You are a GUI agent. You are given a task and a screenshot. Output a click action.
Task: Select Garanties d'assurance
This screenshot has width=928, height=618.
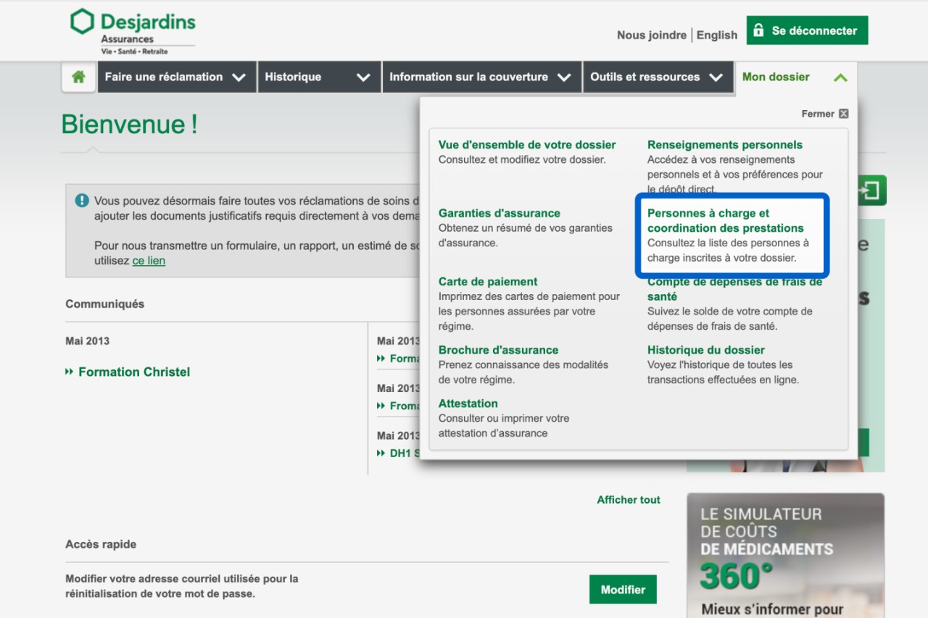(499, 213)
